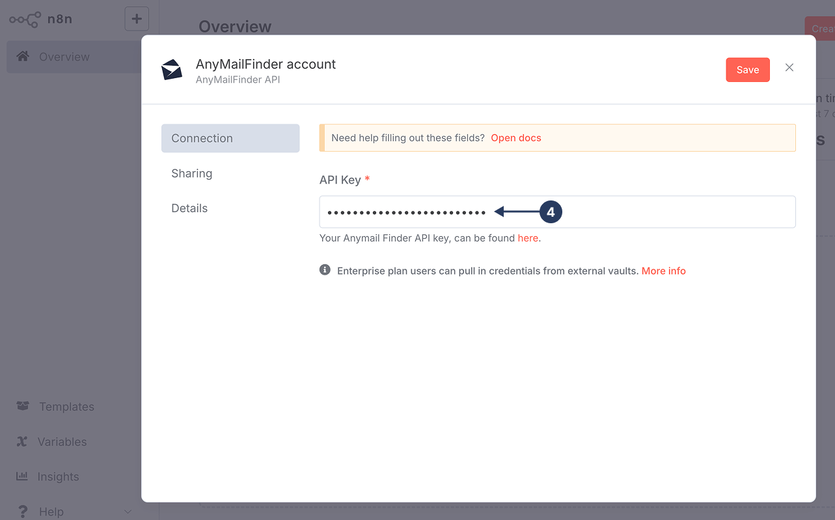Click the 'here' link for the API key
The height and width of the screenshot is (520, 835).
coord(528,238)
